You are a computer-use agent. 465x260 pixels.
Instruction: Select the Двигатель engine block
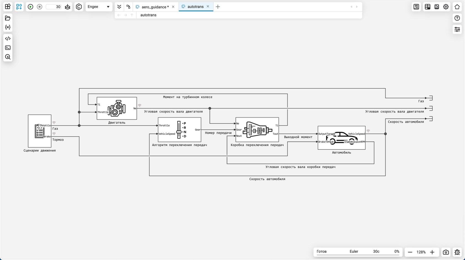coord(117,108)
